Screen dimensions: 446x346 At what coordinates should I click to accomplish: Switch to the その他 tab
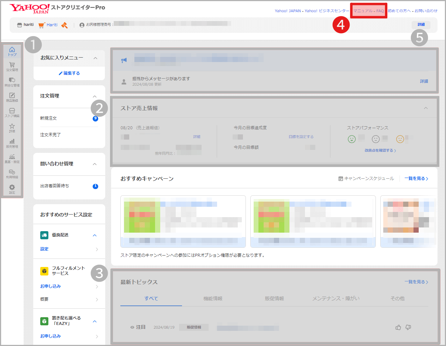coord(398,298)
